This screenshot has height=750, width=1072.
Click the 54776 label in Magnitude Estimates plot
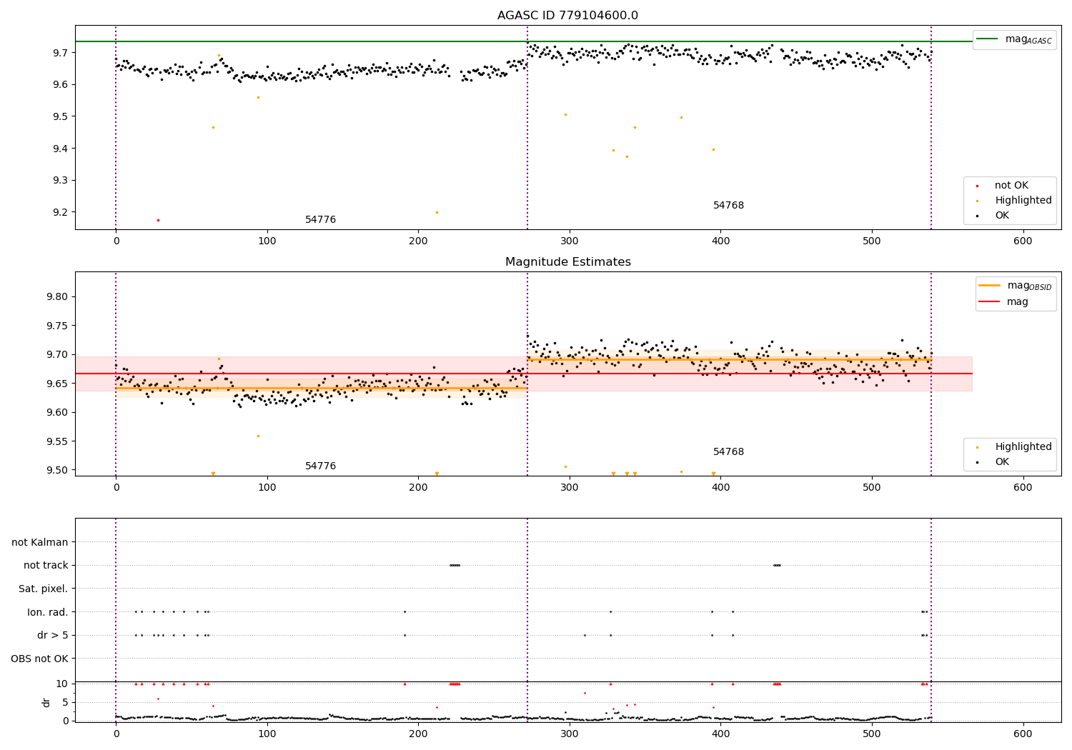320,466
